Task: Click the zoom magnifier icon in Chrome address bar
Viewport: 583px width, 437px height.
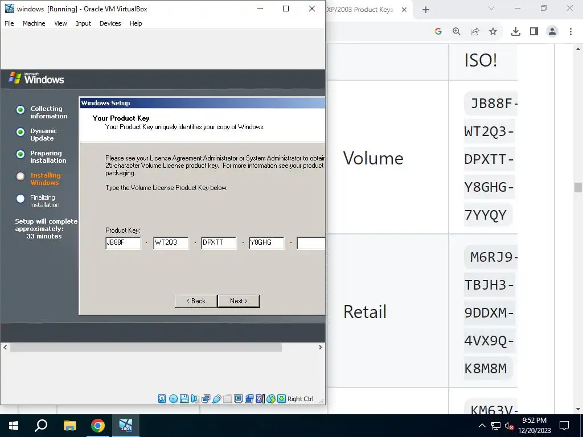Action: point(457,32)
